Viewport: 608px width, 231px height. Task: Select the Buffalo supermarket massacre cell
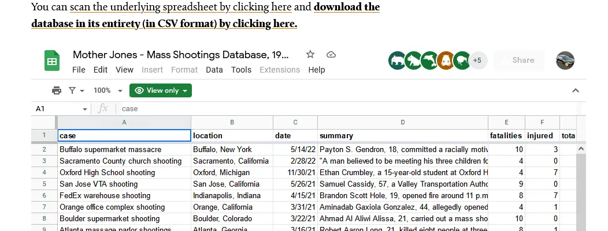pyautogui.click(x=124, y=149)
